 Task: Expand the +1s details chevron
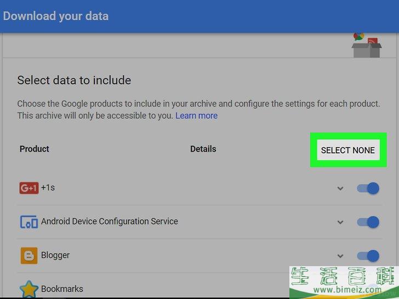click(x=340, y=188)
